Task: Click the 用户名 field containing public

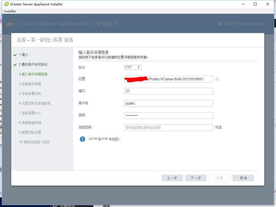Action: point(169,103)
